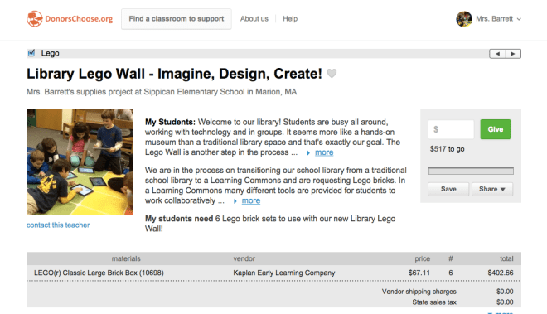This screenshot has height=314, width=547.
Task: Open the Share dropdown
Action: coord(492,189)
